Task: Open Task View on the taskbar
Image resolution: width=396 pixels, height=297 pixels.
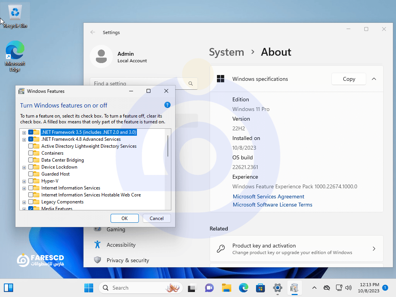Action: 193,288
